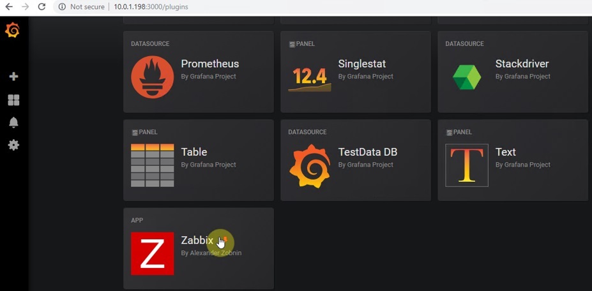Click the Grafana logo in sidebar

click(12, 30)
